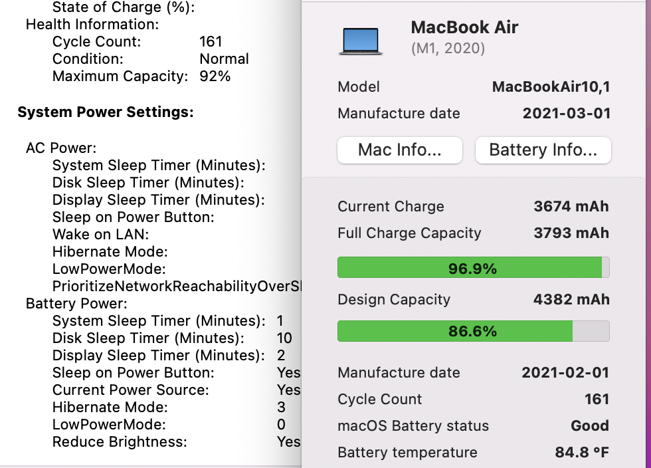Click the Hibernate Mode value 3
The height and width of the screenshot is (468, 651).
pos(282,407)
